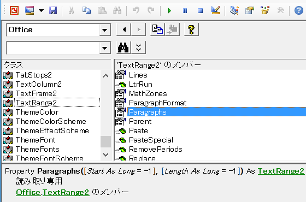
Task: Open the Toolbox icon
Action: click(280, 10)
